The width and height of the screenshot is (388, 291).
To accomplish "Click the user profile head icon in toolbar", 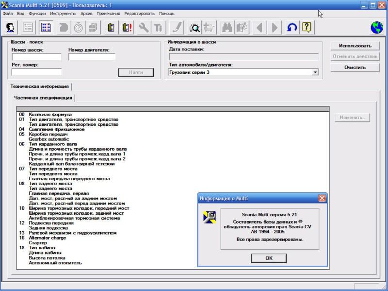I will tap(10, 28).
